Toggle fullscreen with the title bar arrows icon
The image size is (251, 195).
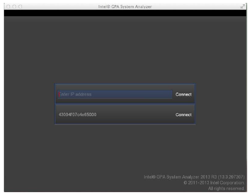point(243,6)
